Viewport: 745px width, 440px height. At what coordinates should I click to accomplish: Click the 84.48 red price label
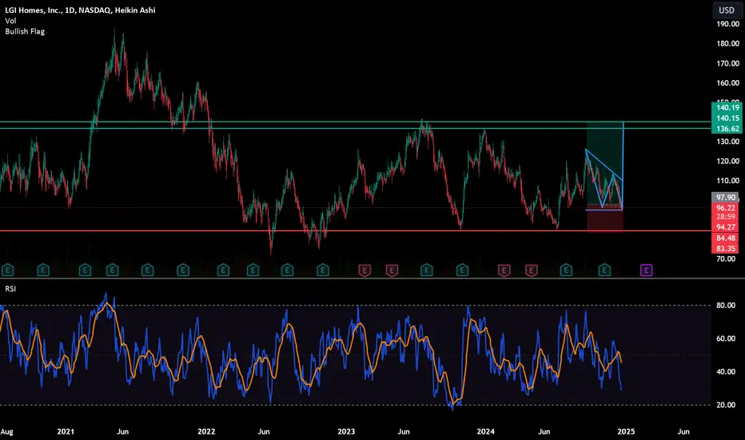pos(726,238)
